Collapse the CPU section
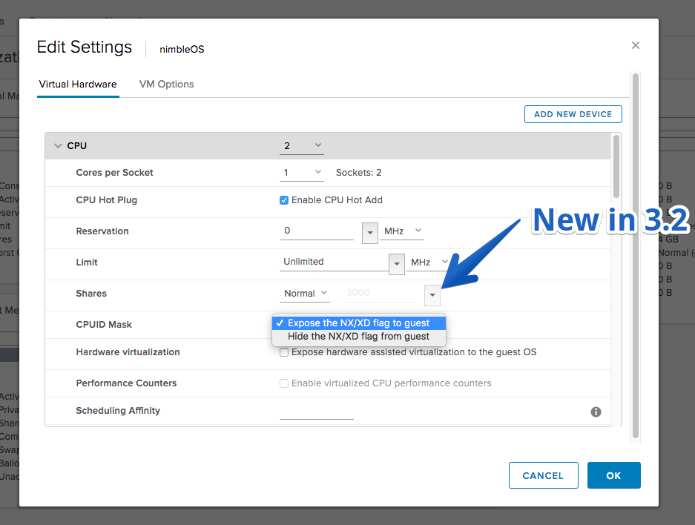Screen dimensions: 695x525 pos(58,146)
